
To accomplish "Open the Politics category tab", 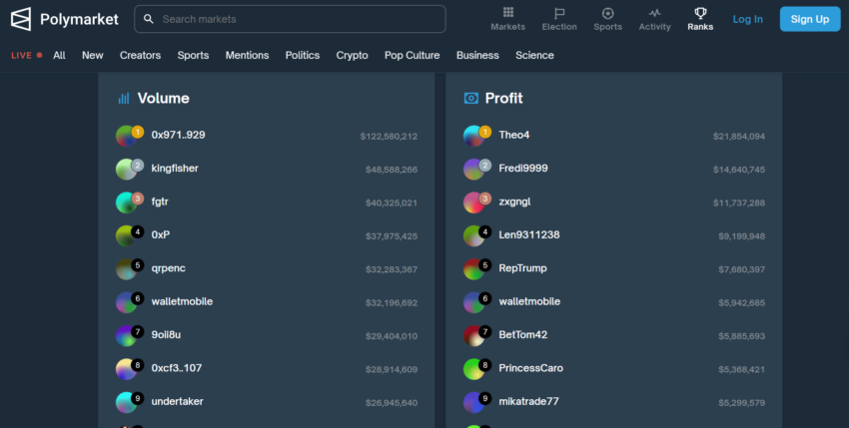I will [303, 55].
